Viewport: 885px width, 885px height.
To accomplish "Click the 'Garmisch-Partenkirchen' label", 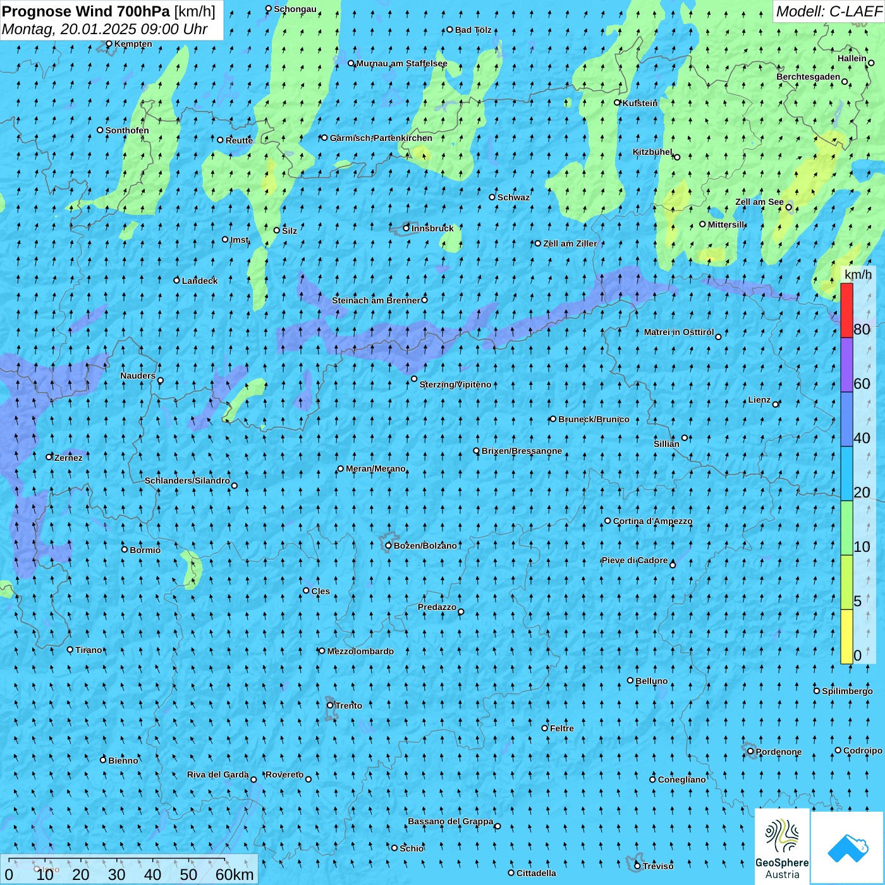I will [x=381, y=138].
